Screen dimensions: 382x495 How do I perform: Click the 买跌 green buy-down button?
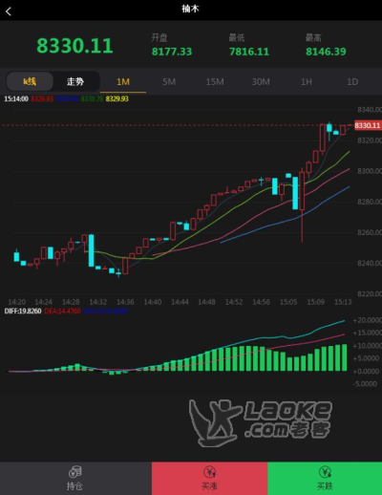(325, 478)
